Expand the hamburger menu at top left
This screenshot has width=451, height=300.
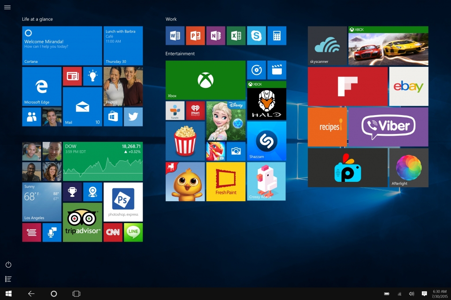click(7, 7)
